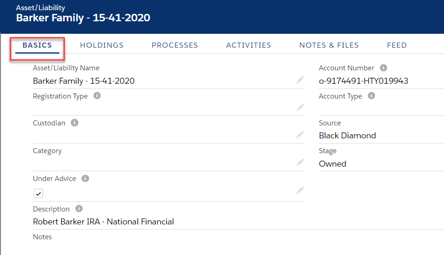The height and width of the screenshot is (255, 444).
Task: Click pencil icon for Asset/Liability Name field
Action: (x=300, y=80)
